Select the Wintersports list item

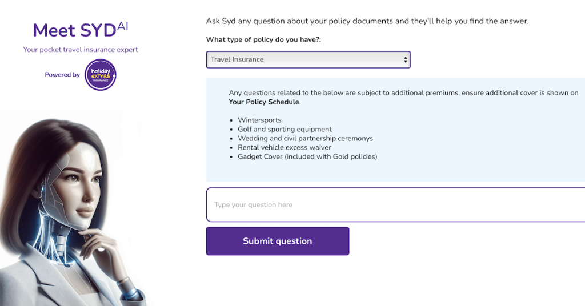tap(259, 120)
